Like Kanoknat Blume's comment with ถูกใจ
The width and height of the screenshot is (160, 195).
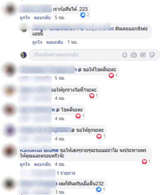pyautogui.click(x=25, y=164)
